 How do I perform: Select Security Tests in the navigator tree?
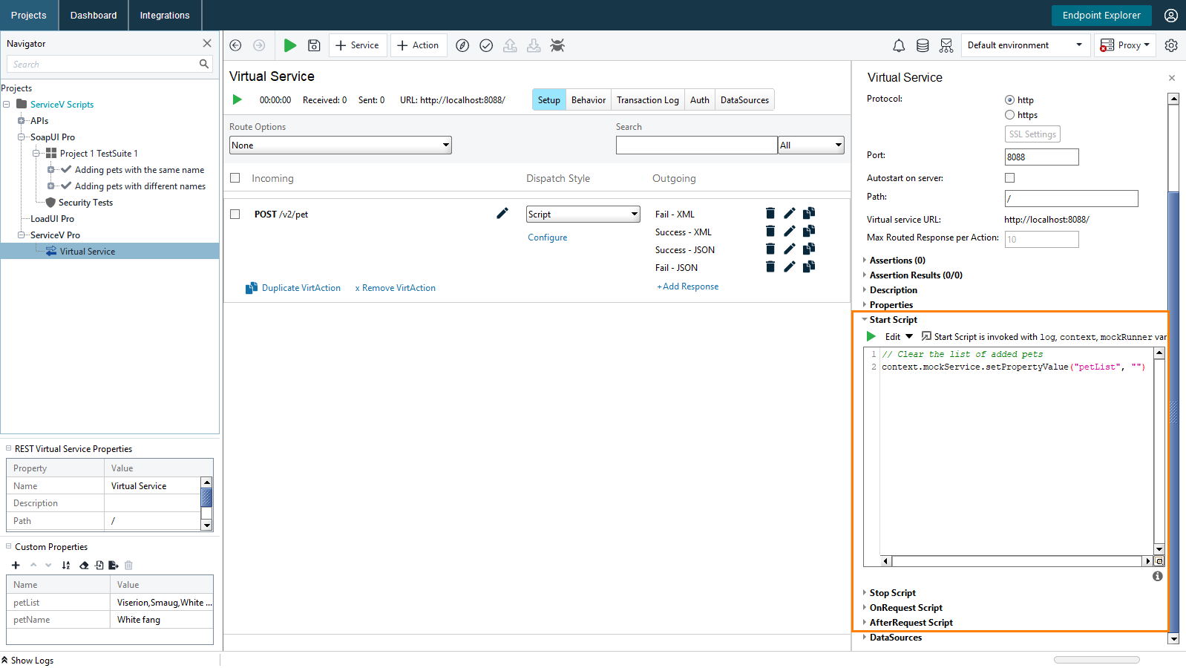point(85,203)
